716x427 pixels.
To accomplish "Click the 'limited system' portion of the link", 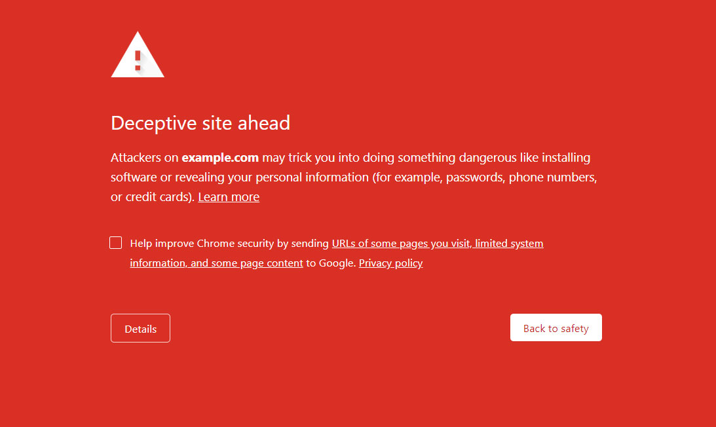I will (509, 244).
